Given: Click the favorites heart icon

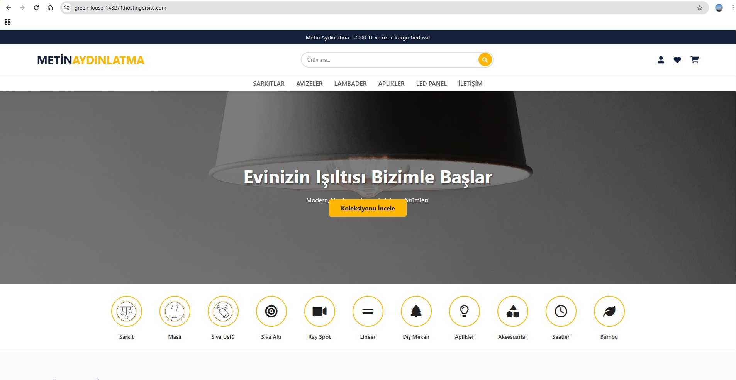Looking at the screenshot, I should pyautogui.click(x=678, y=60).
